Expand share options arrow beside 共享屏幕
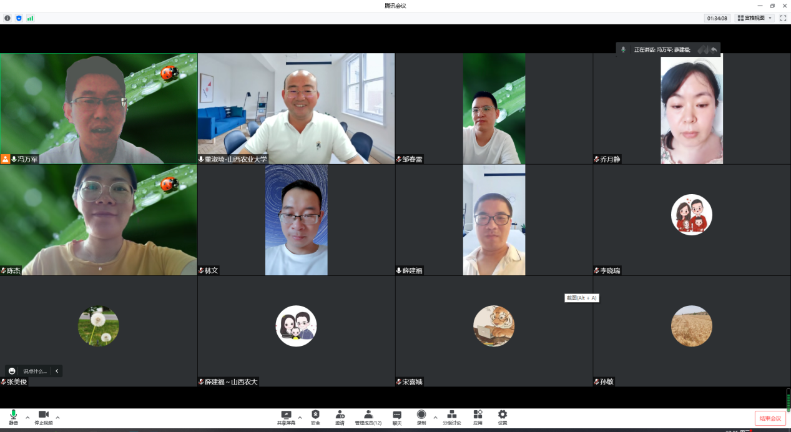The image size is (791, 432). click(300, 417)
